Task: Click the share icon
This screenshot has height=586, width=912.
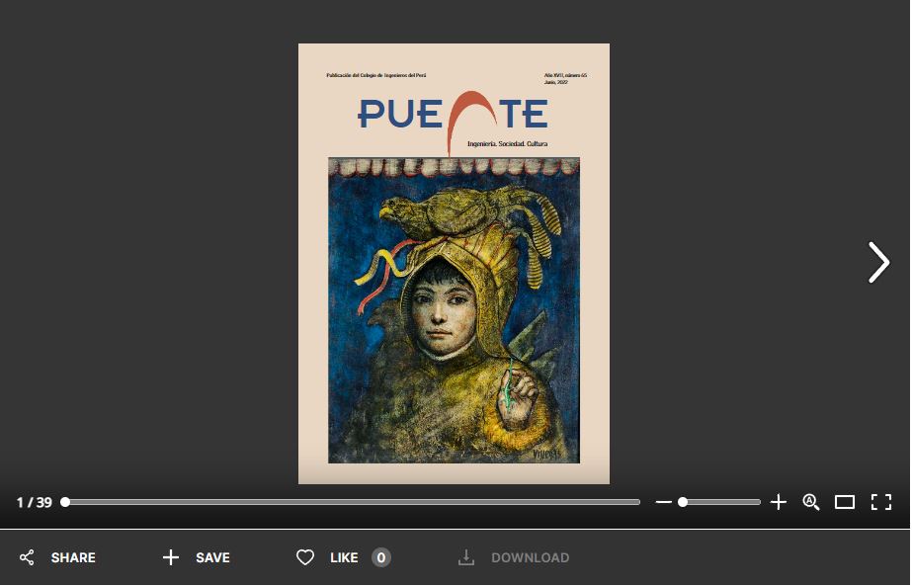Action: click(x=27, y=557)
